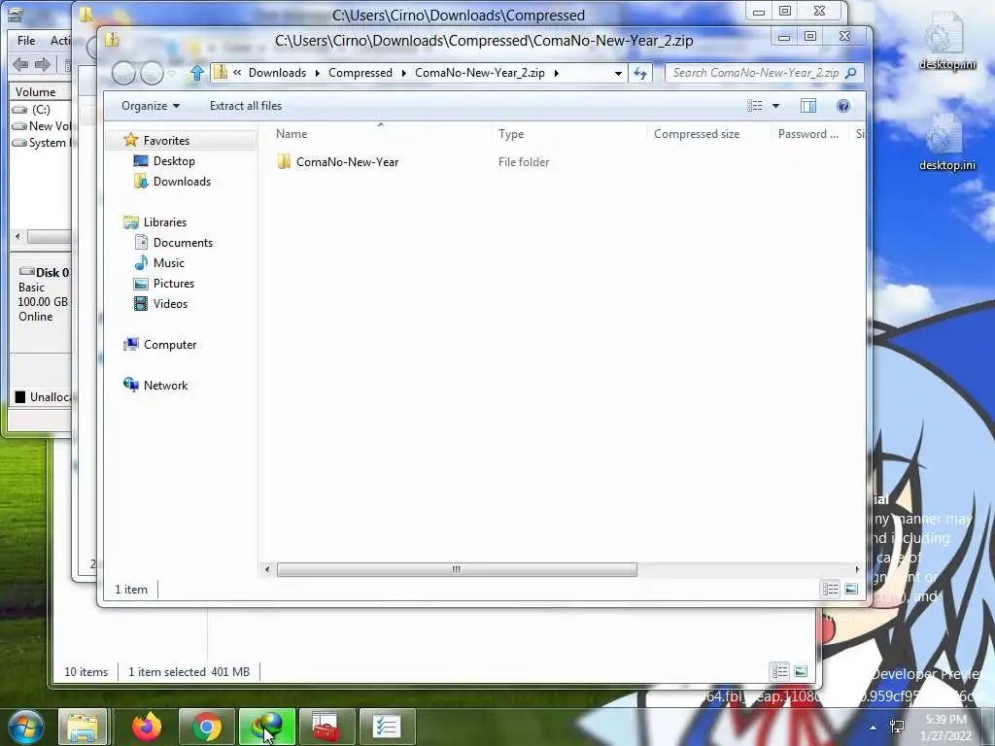Open address bar history dropdown

point(618,73)
